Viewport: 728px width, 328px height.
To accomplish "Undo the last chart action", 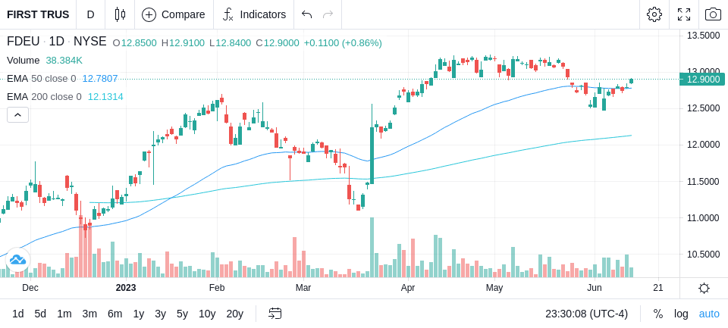I will tap(306, 14).
